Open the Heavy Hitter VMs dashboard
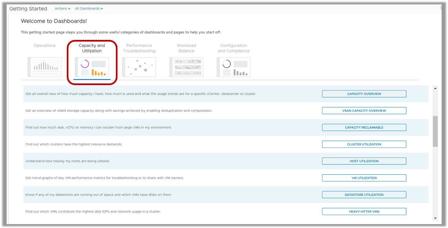448x228 pixels. [x=364, y=212]
